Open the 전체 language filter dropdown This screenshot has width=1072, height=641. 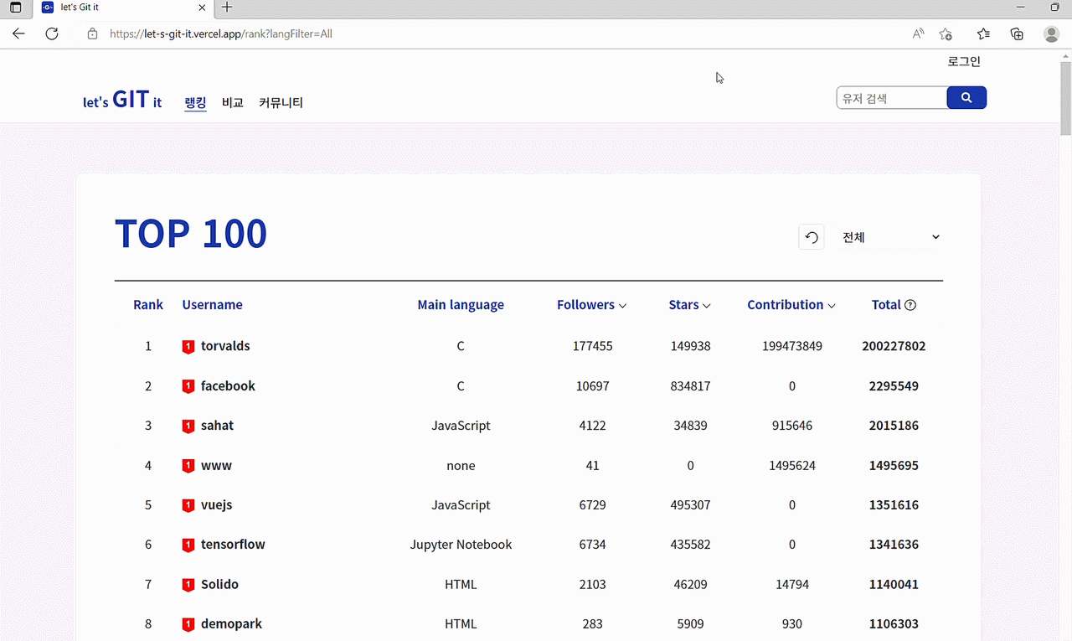[x=889, y=238]
